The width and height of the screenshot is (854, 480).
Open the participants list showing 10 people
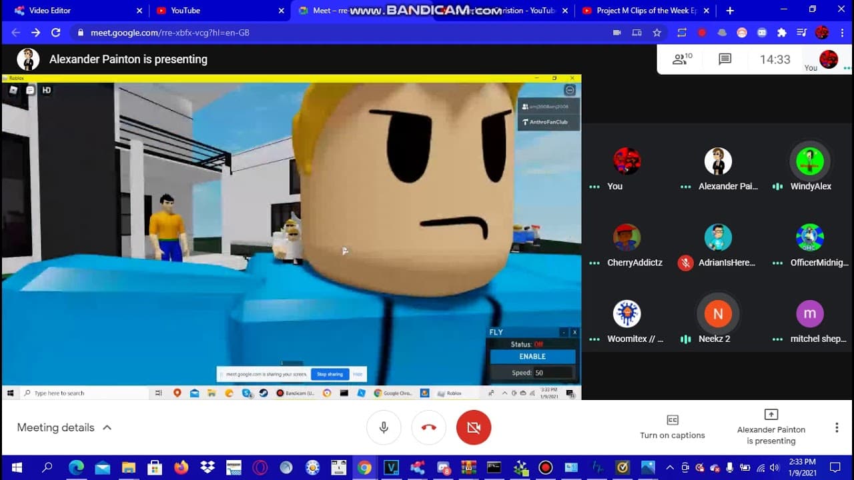(682, 59)
